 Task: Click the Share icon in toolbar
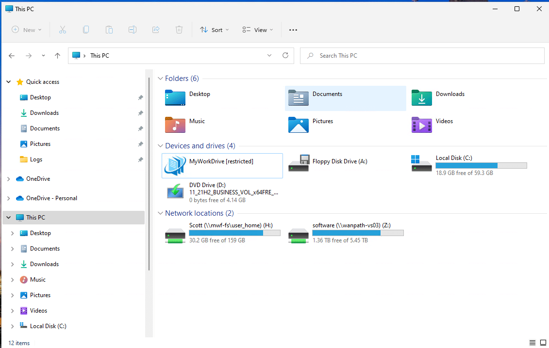point(156,30)
